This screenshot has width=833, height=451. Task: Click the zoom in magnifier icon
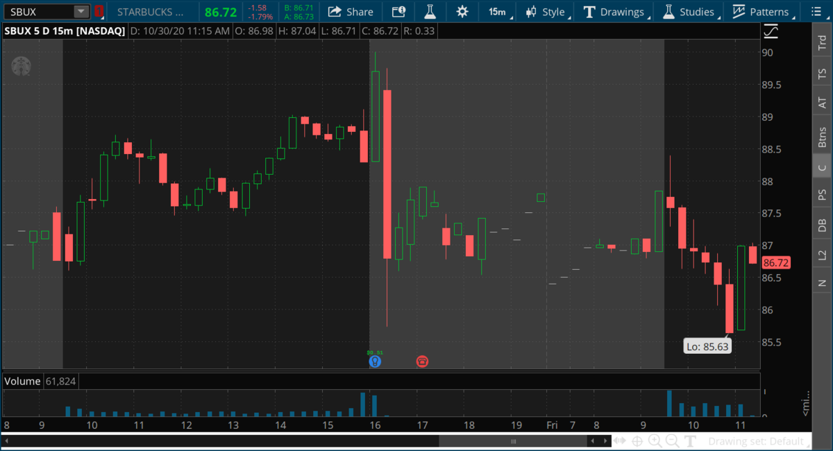tap(655, 441)
